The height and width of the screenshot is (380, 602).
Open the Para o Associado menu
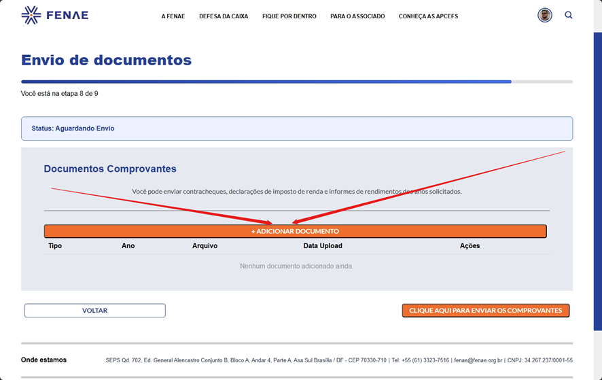357,16
